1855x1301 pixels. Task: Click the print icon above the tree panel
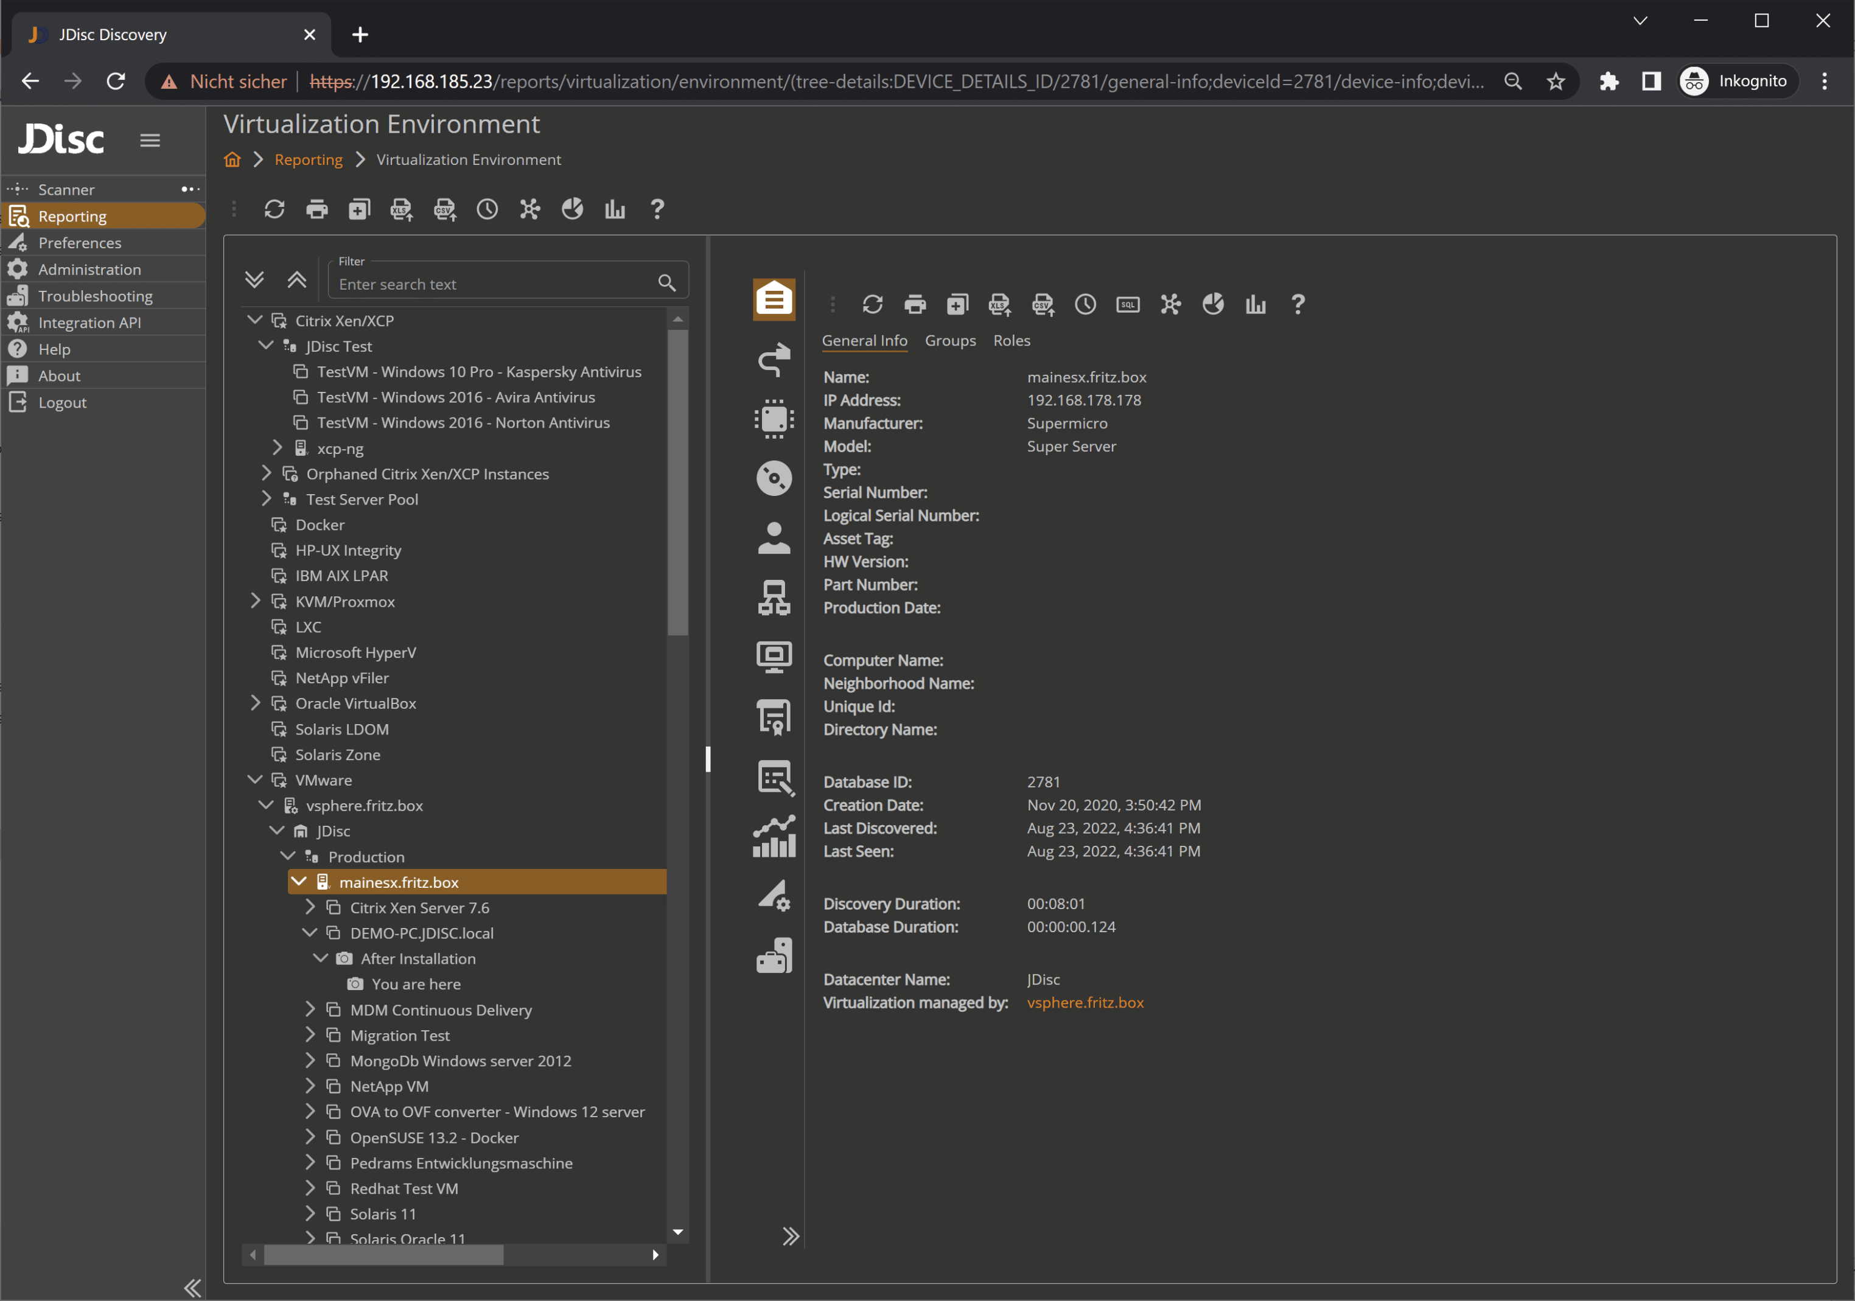coord(316,209)
